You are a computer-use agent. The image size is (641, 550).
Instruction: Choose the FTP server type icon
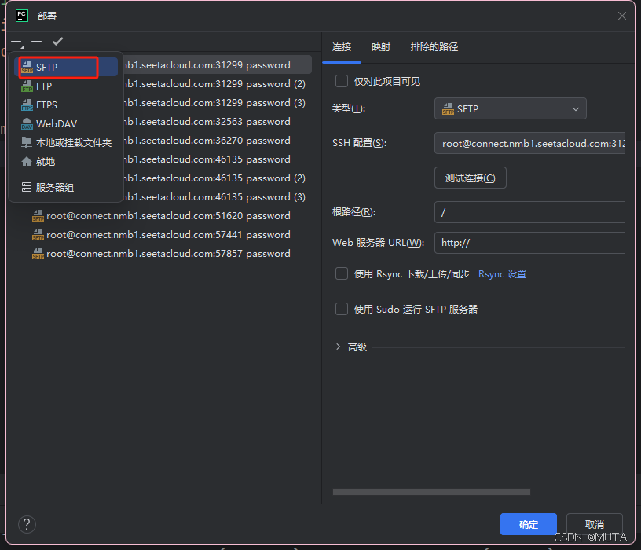(27, 86)
